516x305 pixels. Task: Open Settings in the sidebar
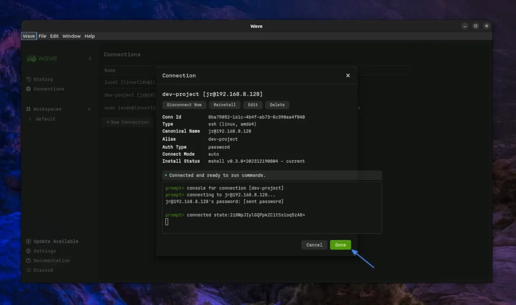(x=44, y=251)
